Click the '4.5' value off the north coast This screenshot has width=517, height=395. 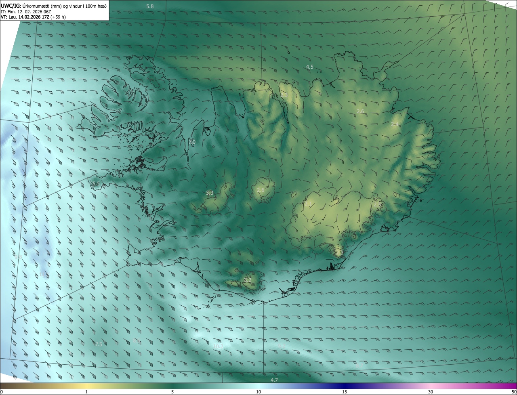pyautogui.click(x=310, y=67)
